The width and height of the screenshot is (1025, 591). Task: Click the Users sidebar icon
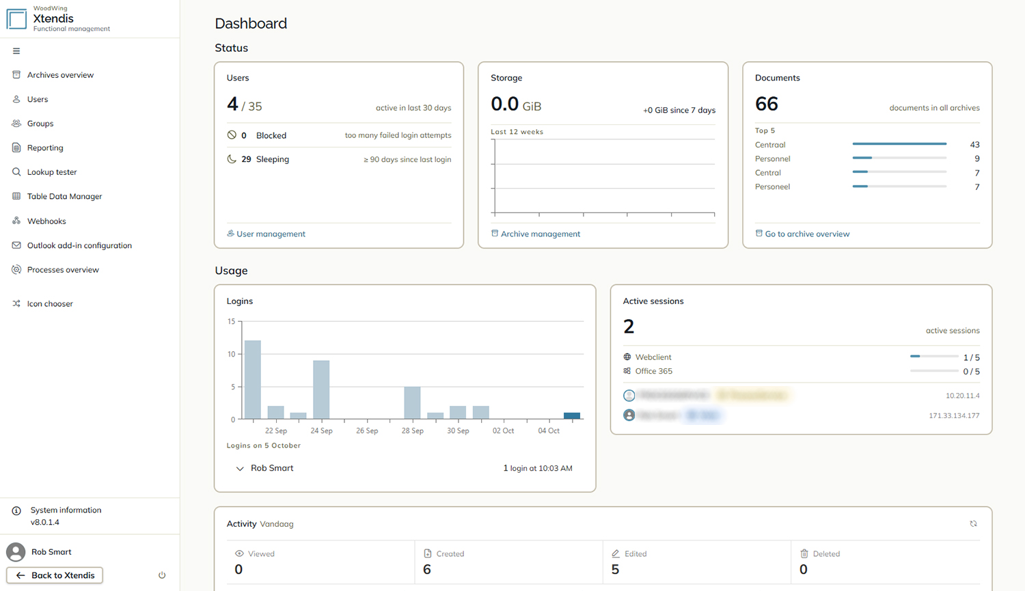pyautogui.click(x=16, y=99)
